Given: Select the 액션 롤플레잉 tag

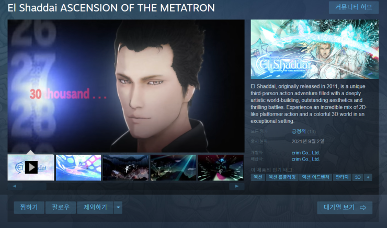Looking at the screenshot, I should point(282,177).
